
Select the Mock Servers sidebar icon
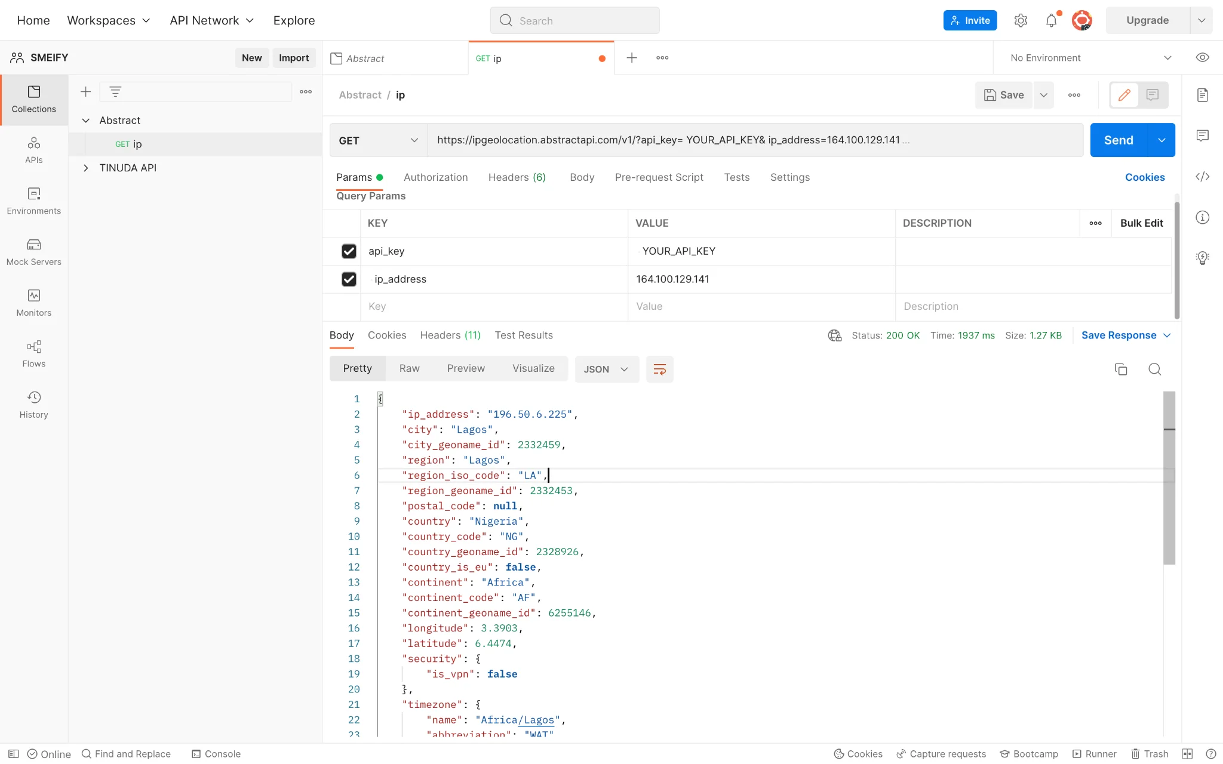click(x=33, y=251)
